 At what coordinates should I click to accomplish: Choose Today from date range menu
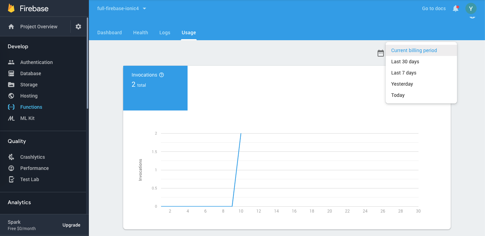(421, 95)
